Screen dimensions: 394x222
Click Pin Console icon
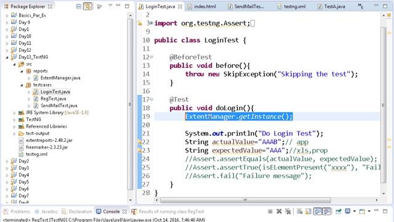(x=339, y=212)
